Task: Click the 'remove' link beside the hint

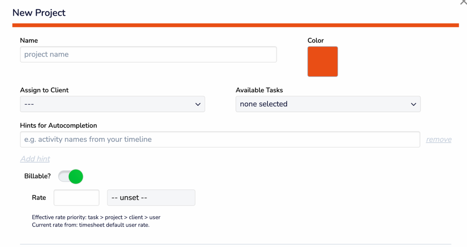Action: pyautogui.click(x=438, y=140)
